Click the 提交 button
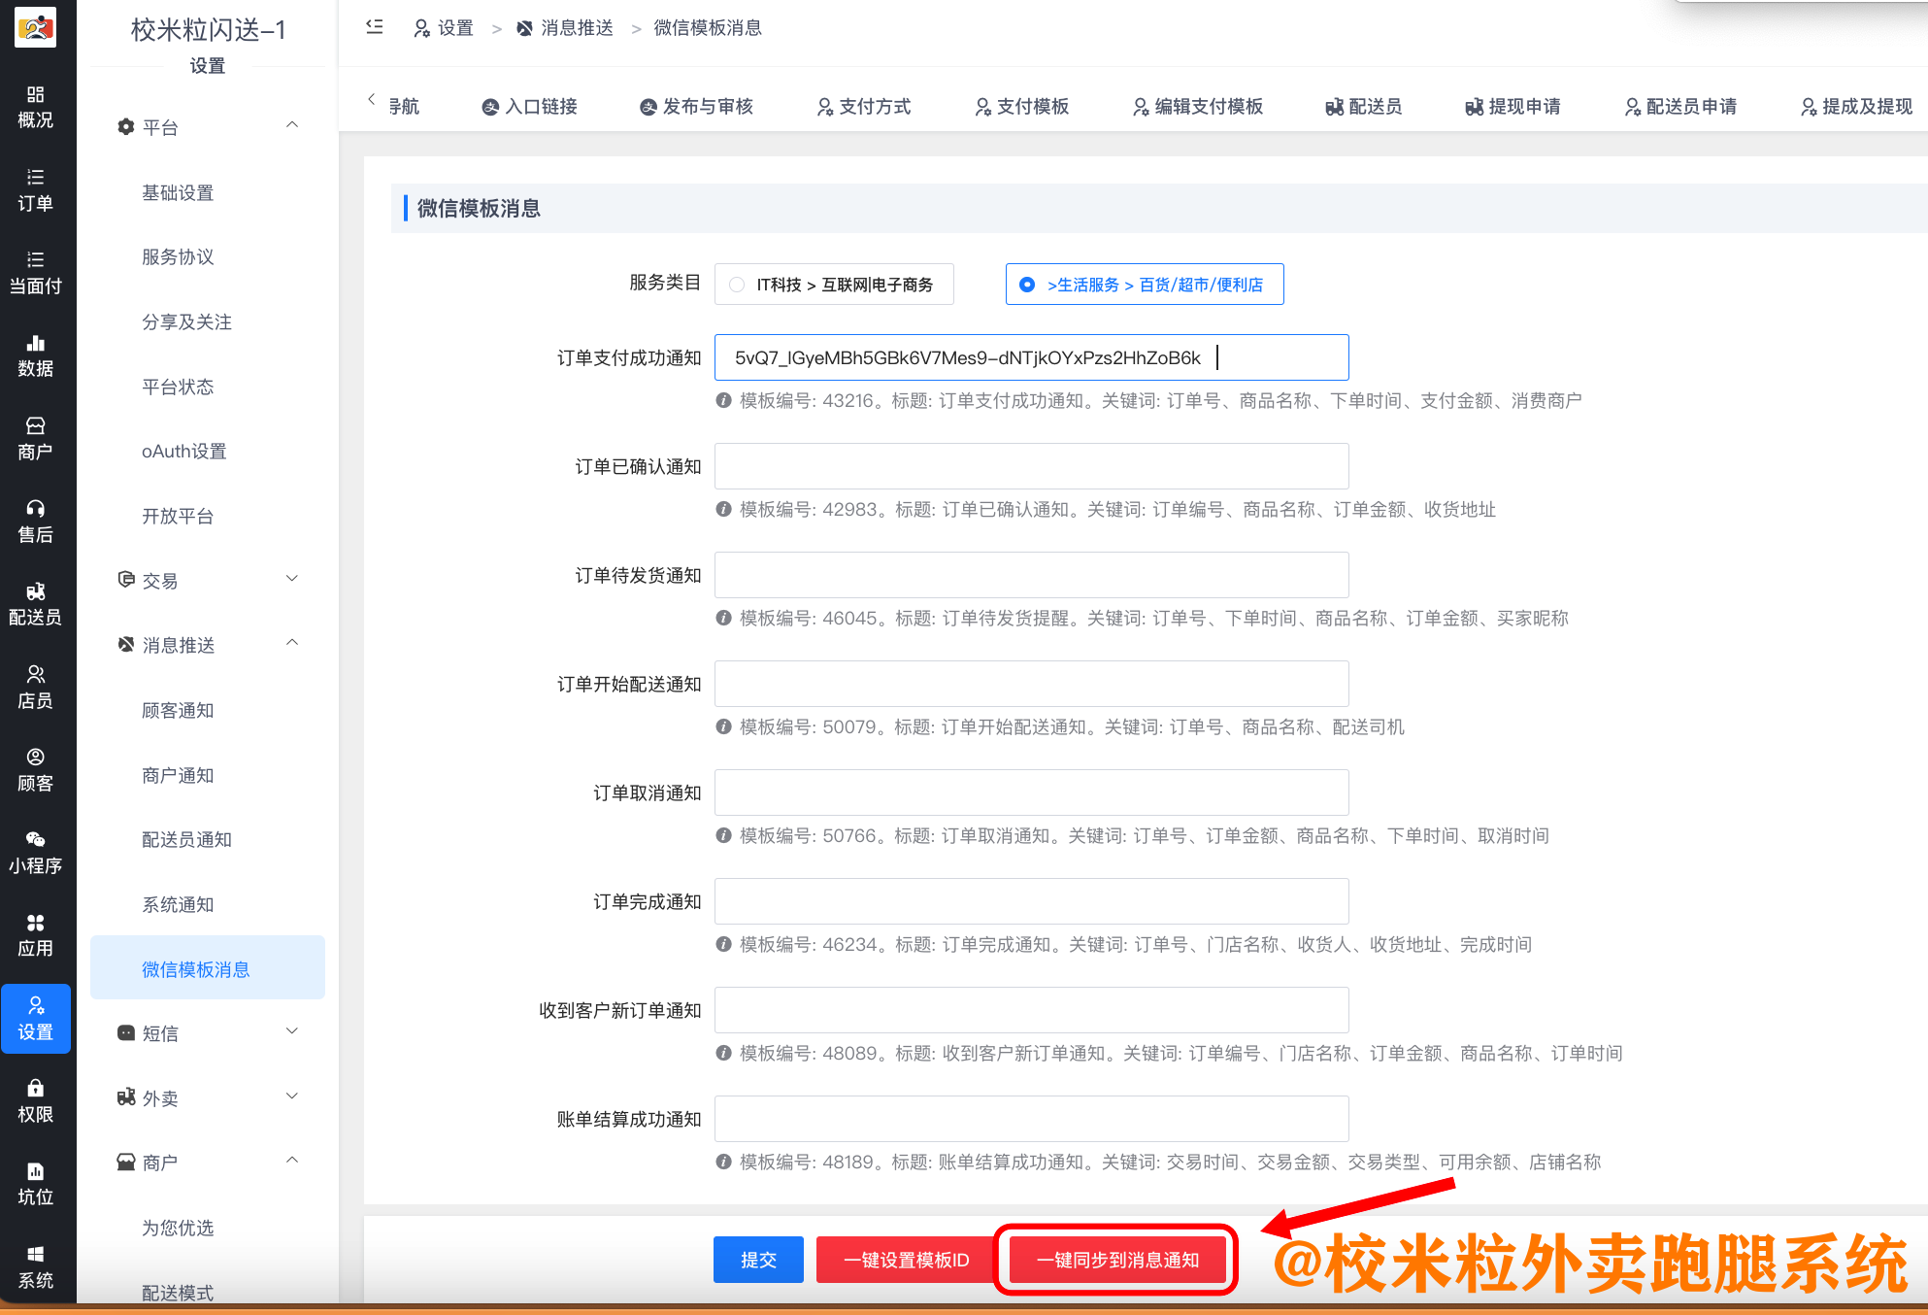Viewport: 1928px width, 1315px height. (758, 1260)
